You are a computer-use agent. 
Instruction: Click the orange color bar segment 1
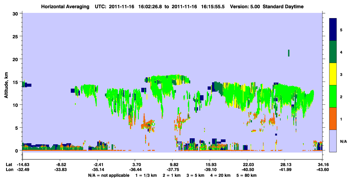click(333, 119)
